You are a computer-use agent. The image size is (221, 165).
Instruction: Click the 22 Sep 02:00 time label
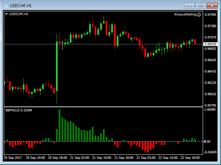(146, 158)
